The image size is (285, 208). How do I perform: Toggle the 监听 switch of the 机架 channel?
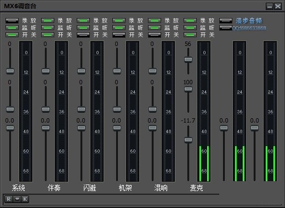pyautogui.click(x=119, y=28)
